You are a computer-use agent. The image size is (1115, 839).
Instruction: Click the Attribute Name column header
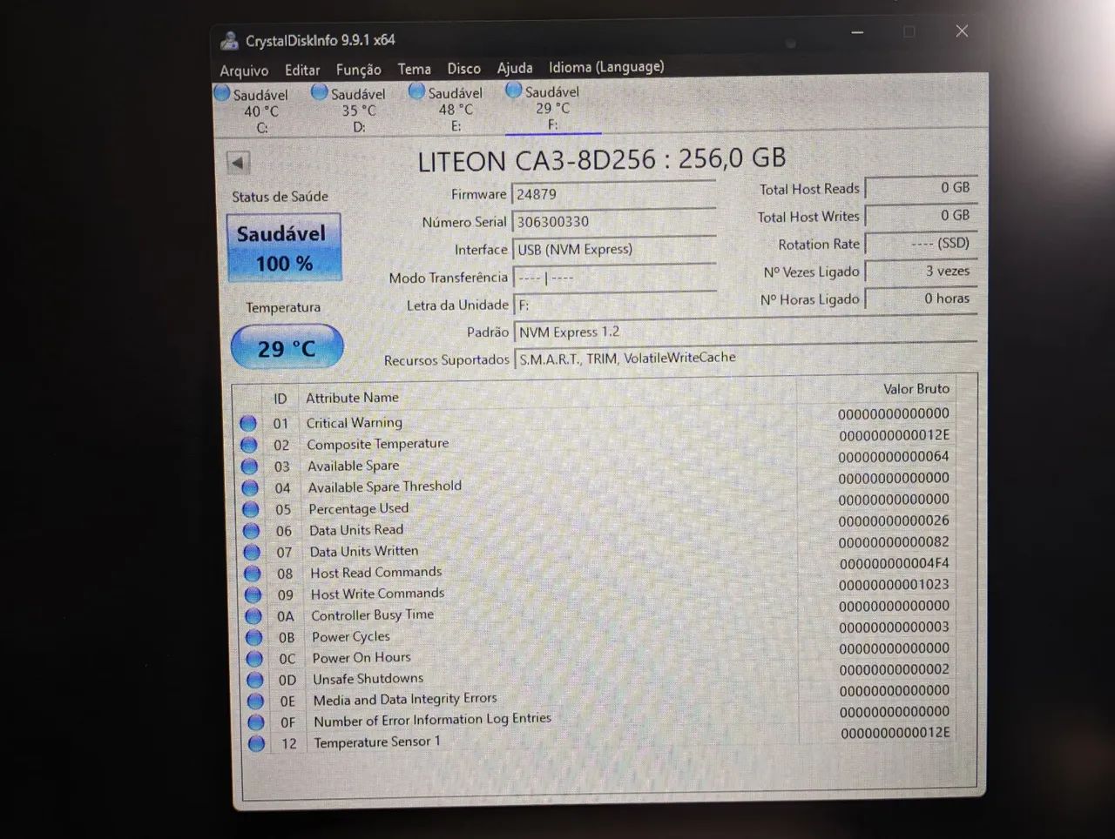(352, 397)
